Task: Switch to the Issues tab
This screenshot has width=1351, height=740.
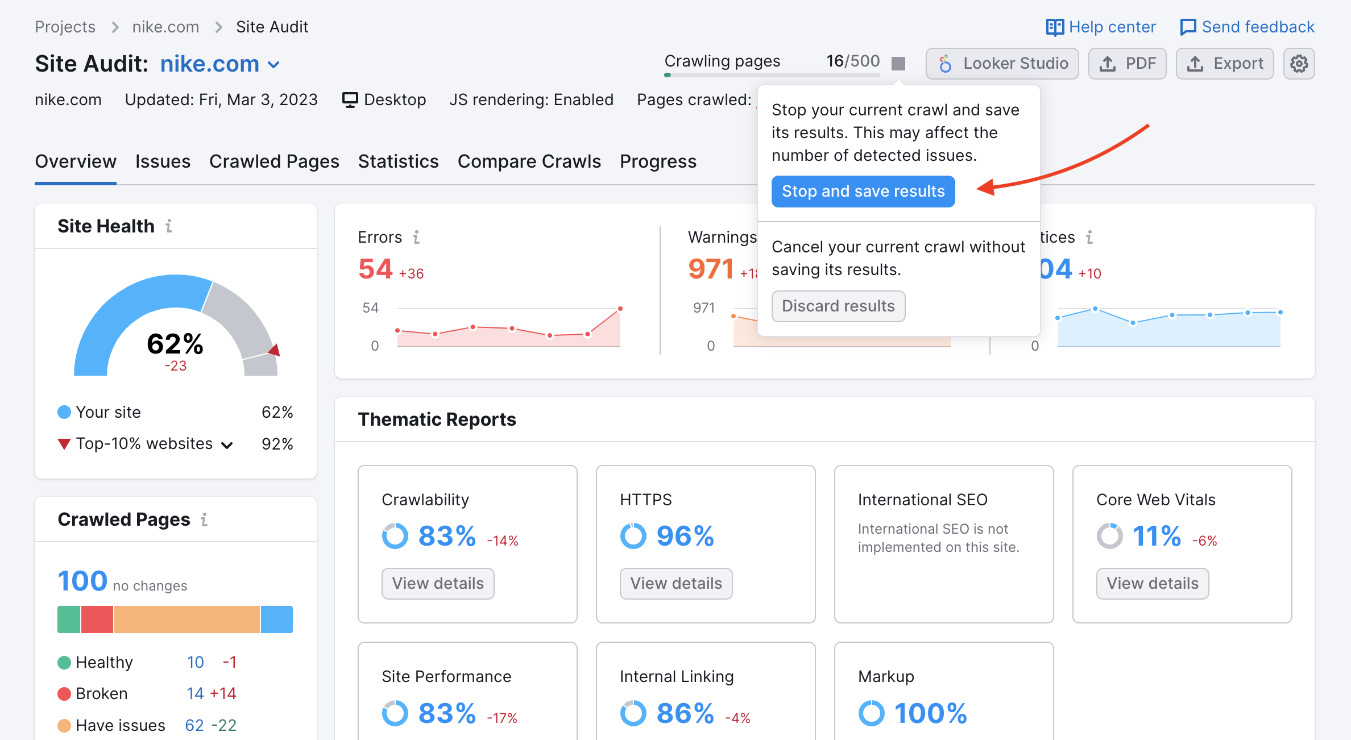Action: pos(163,161)
